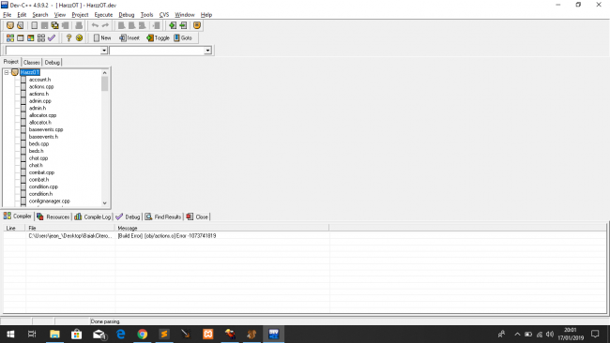Screen dimensions: 610x343
Task: Click the Open Project or File icon
Action: coord(21,25)
